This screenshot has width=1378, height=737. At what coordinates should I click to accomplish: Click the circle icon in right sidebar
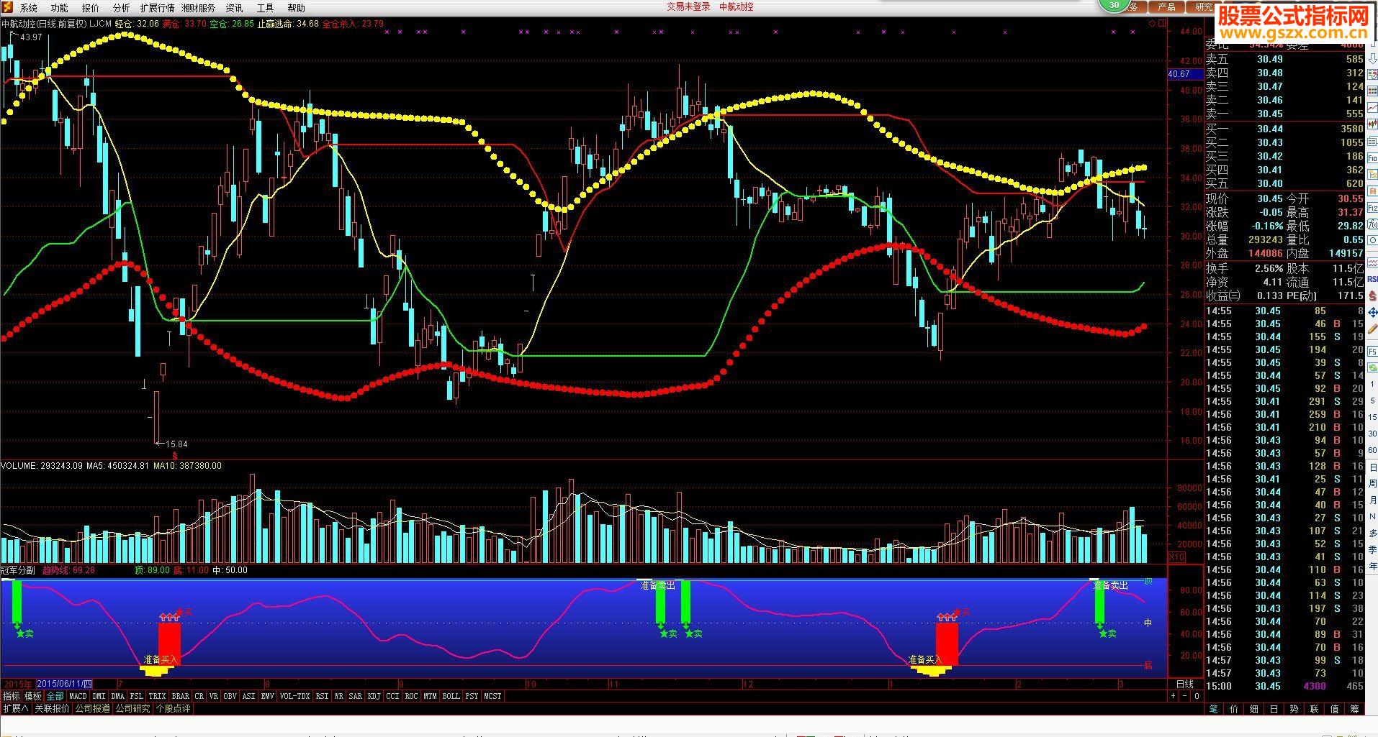click(1372, 240)
